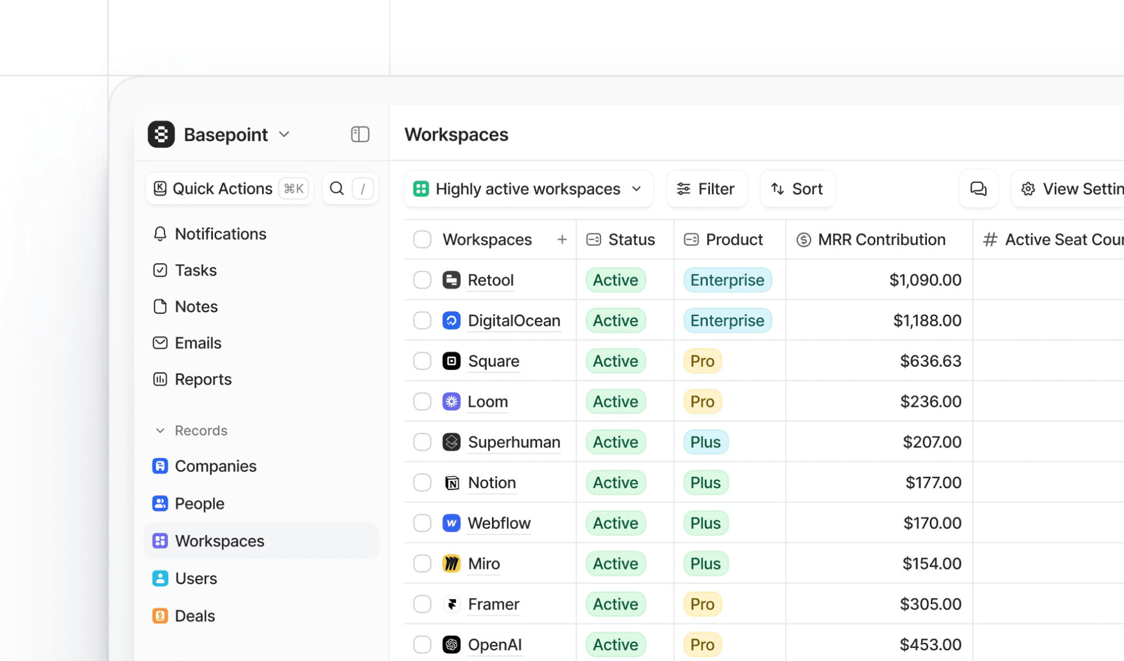Click Enterprise tag in Retool row
1124x661 pixels.
[x=727, y=280]
